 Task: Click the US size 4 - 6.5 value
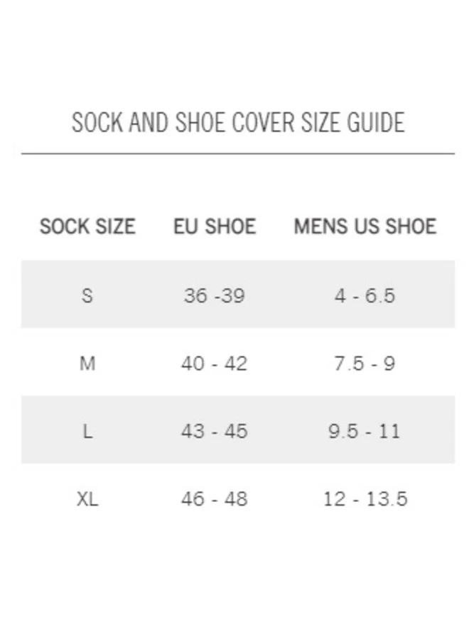[x=365, y=295]
